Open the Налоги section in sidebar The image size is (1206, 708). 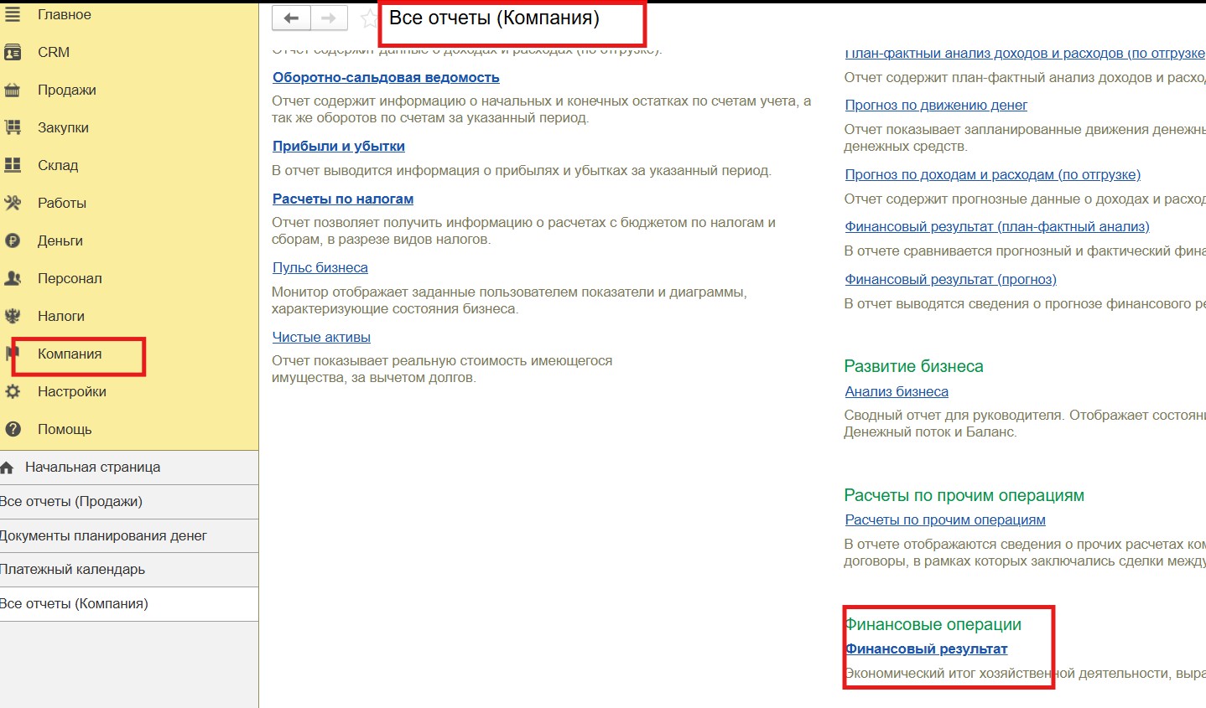coord(61,316)
